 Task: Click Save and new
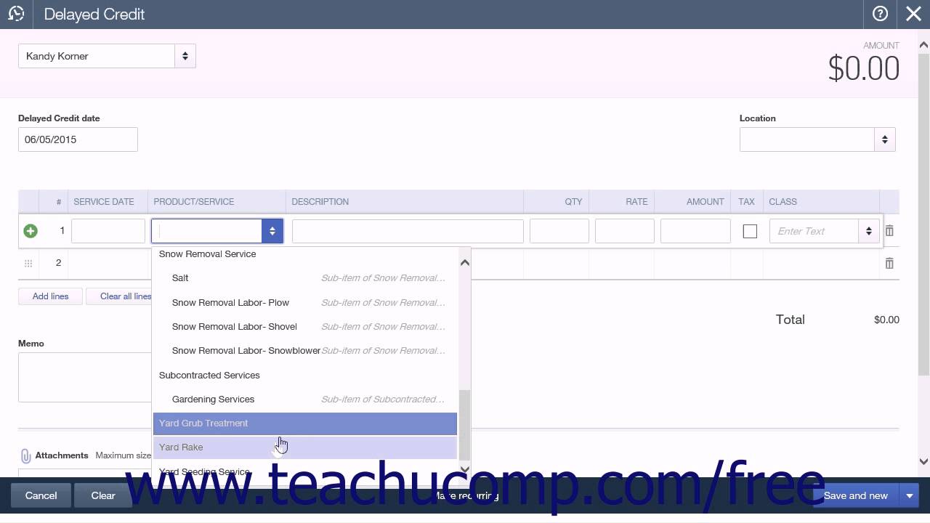click(856, 495)
